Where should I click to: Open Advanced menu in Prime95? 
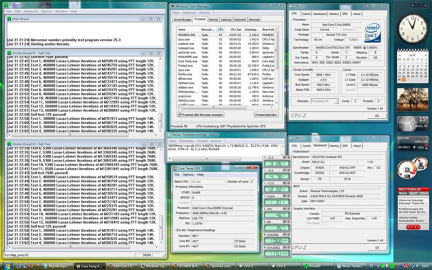(x=31, y=11)
